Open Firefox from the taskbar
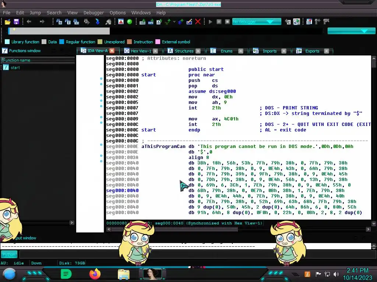The width and height of the screenshot is (377, 282). point(95,274)
